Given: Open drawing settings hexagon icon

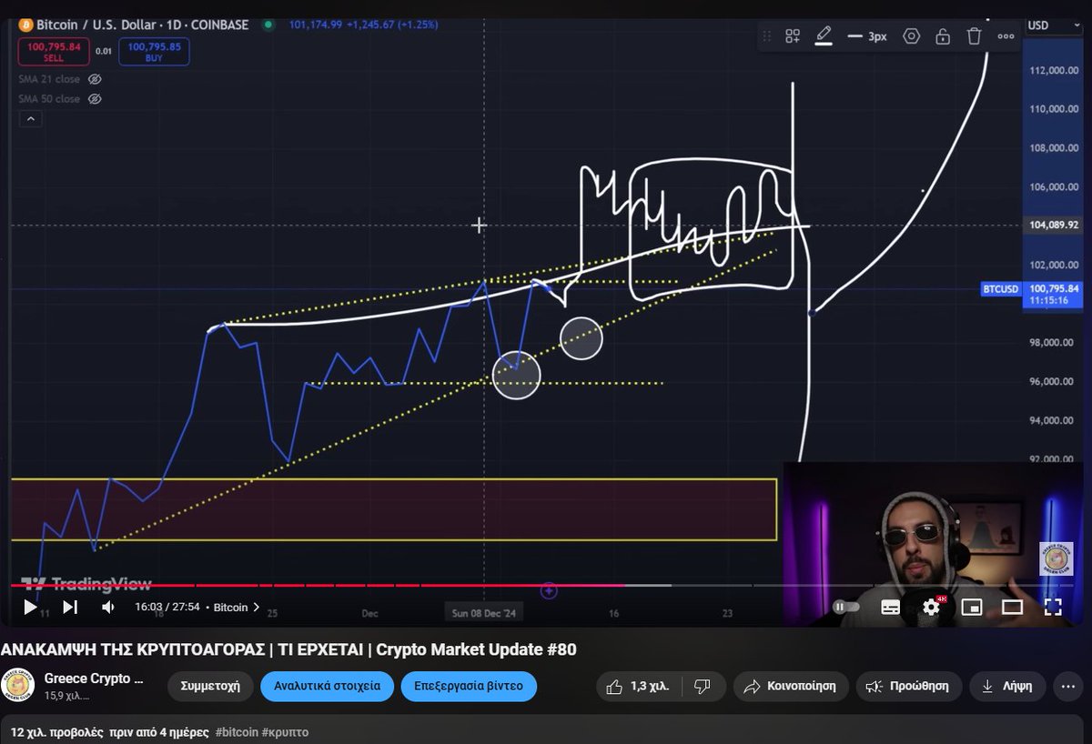Looking at the screenshot, I should 911,36.
